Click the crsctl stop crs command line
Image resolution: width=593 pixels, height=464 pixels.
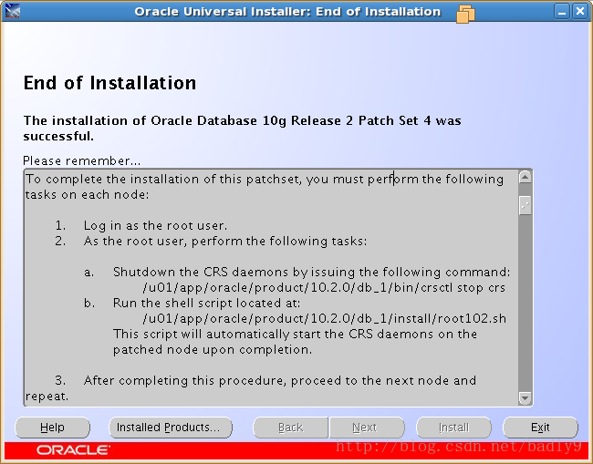324,288
